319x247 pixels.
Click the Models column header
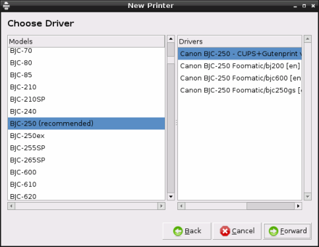86,42
